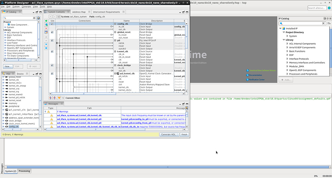
Task: Click the green plus add component icon
Action: pyautogui.click(x=46, y=21)
